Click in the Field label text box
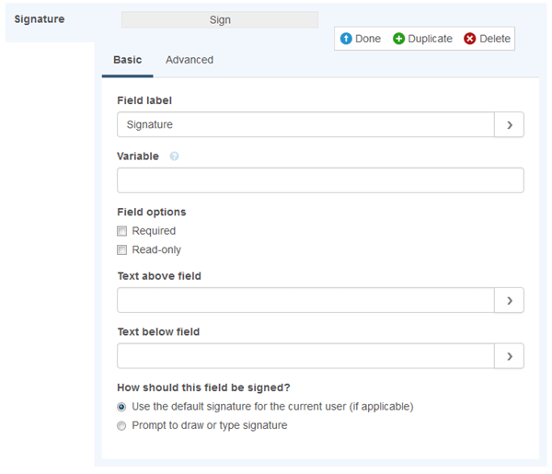This screenshot has width=552, height=474. pyautogui.click(x=305, y=124)
